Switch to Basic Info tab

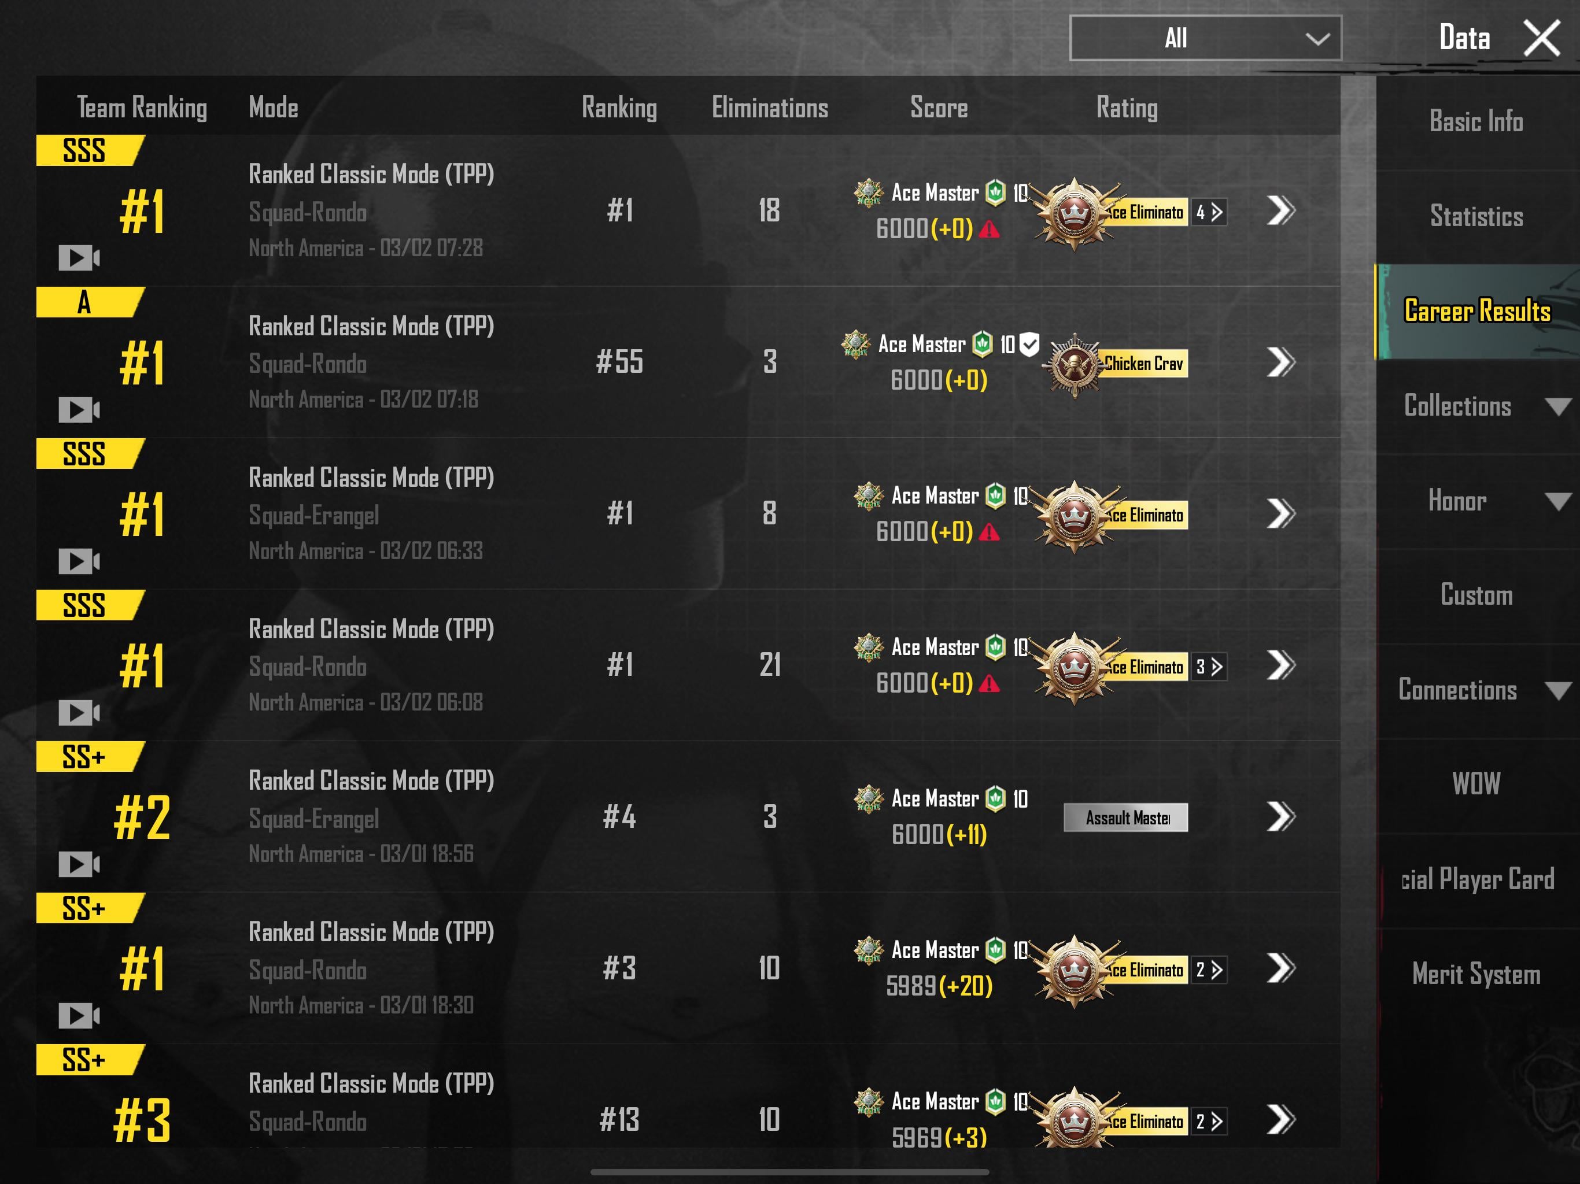coord(1476,121)
